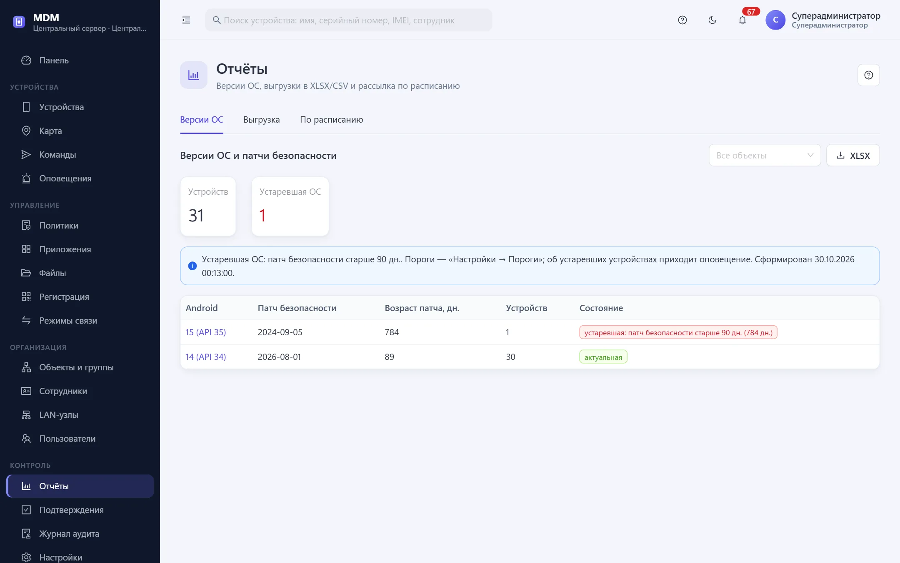Toggle dark mode moon icon
The width and height of the screenshot is (900, 563).
click(712, 20)
